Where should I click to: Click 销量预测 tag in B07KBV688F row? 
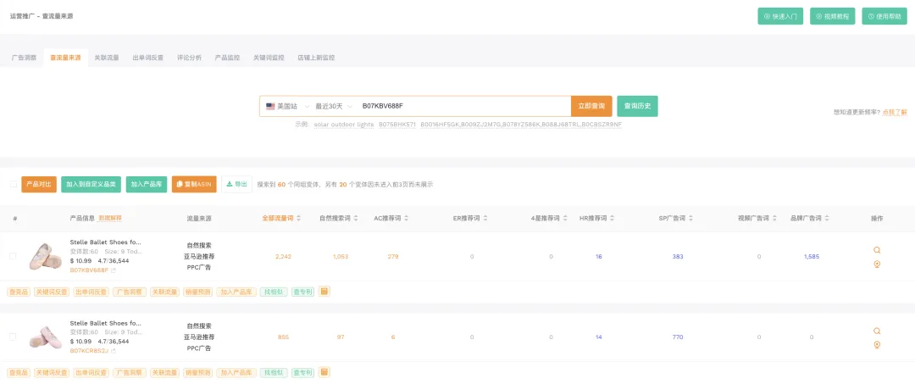point(197,292)
